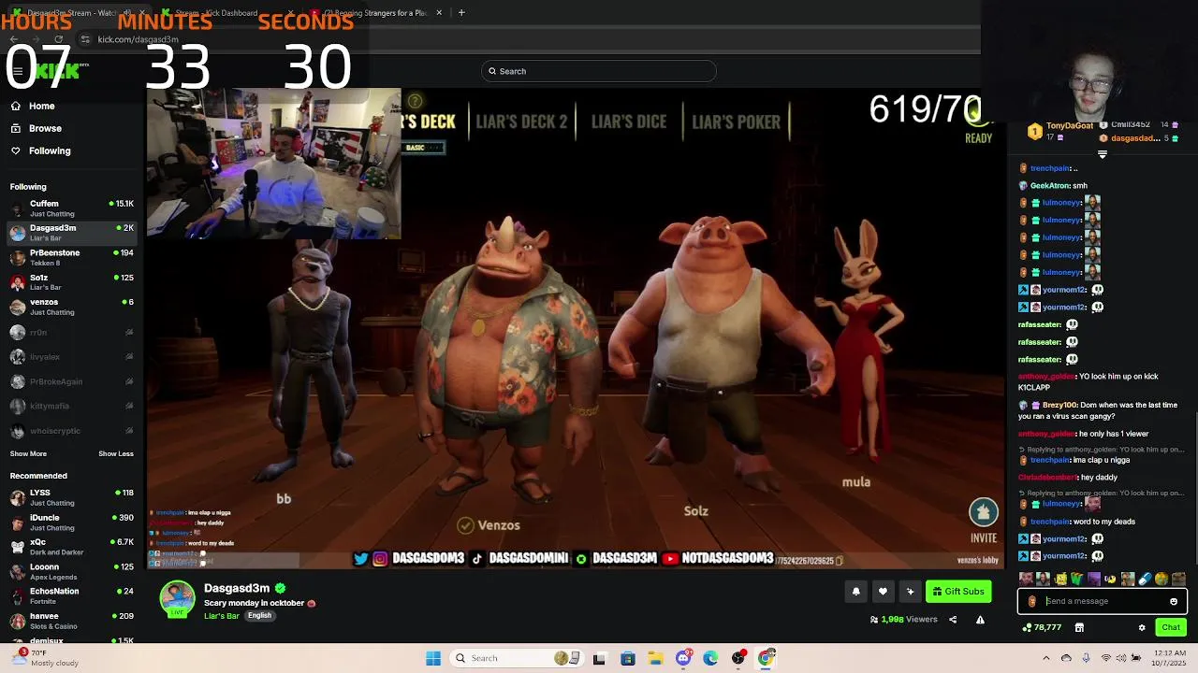Click Windows taskbar Search box
Screen dimensions: 1198x673
[516, 658]
